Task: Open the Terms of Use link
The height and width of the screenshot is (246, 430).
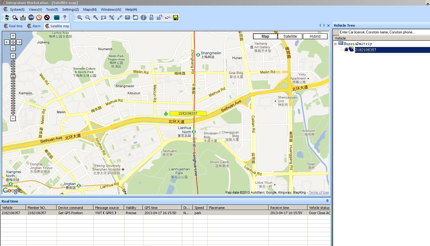Action: click(x=319, y=192)
